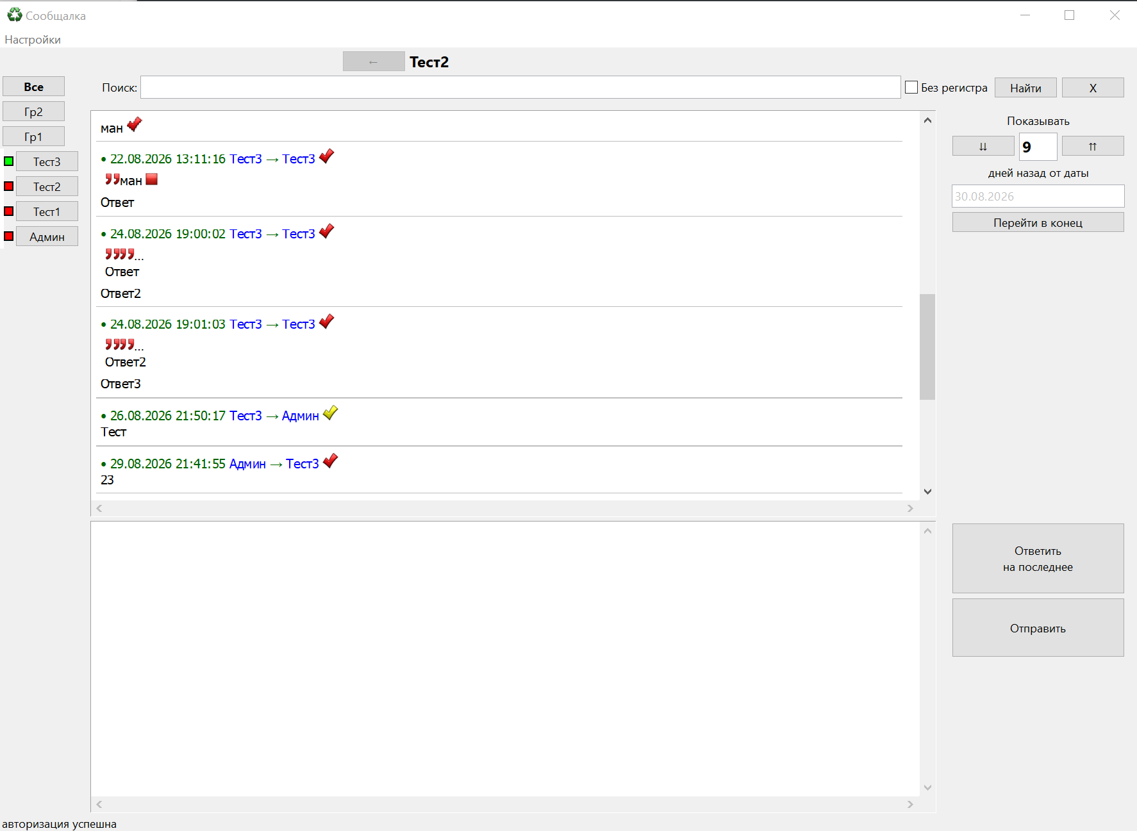Click red checkmark on 29.08.2026 Админ message
The width and height of the screenshot is (1137, 831).
point(330,461)
